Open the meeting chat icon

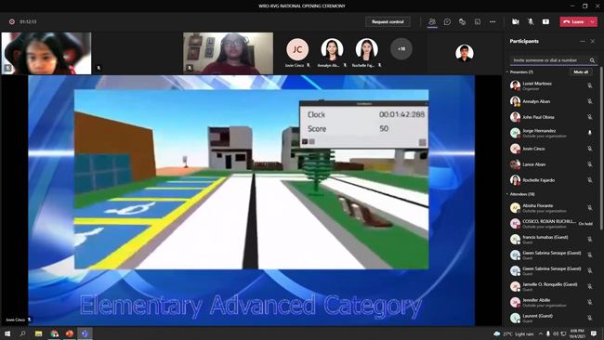447,22
